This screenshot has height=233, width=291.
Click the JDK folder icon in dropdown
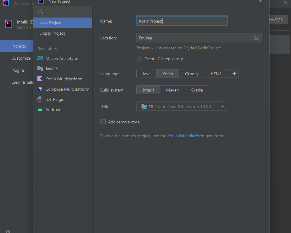coord(144,106)
